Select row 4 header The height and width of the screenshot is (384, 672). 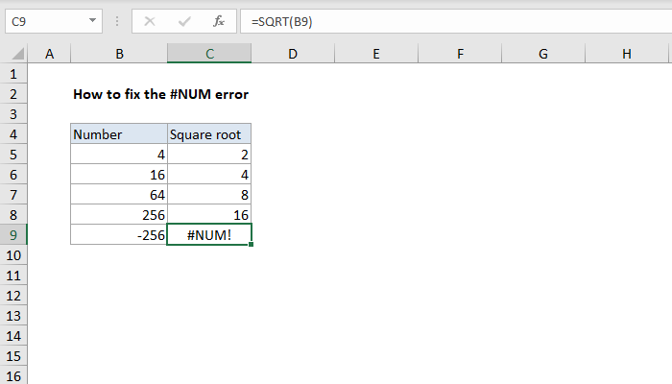12,114
